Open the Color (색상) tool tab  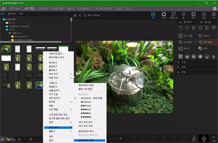click(163, 15)
